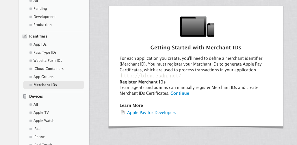The height and width of the screenshot is (145, 297).
Task: Click the bullet icon beside iPhone
Action: coord(31,137)
